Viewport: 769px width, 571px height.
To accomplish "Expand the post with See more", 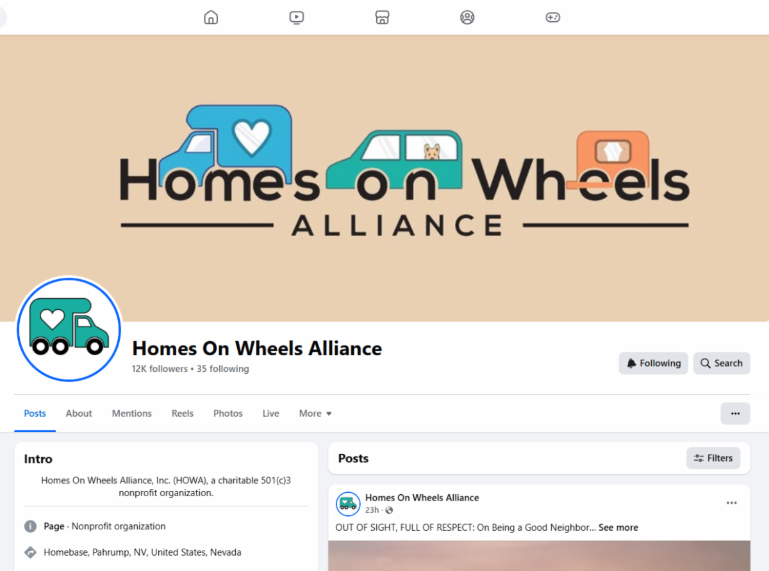I will click(618, 527).
